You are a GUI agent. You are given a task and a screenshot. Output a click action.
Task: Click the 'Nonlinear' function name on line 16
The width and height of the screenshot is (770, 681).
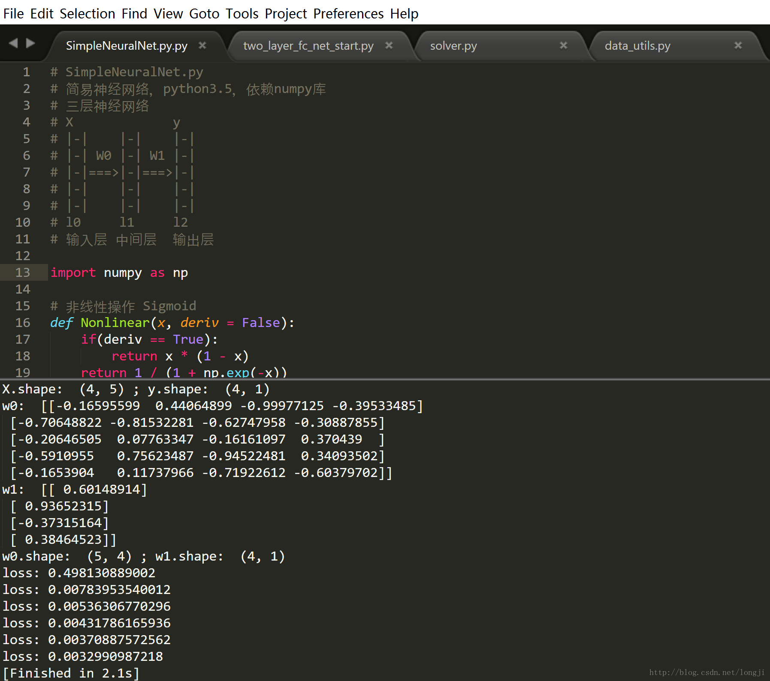pos(115,323)
